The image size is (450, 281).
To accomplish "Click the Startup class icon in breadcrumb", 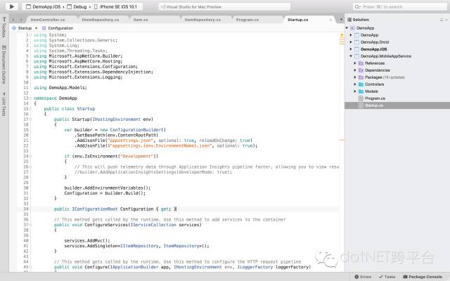I will (14, 28).
